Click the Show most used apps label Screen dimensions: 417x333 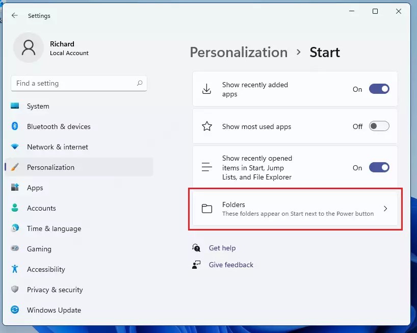tap(256, 126)
